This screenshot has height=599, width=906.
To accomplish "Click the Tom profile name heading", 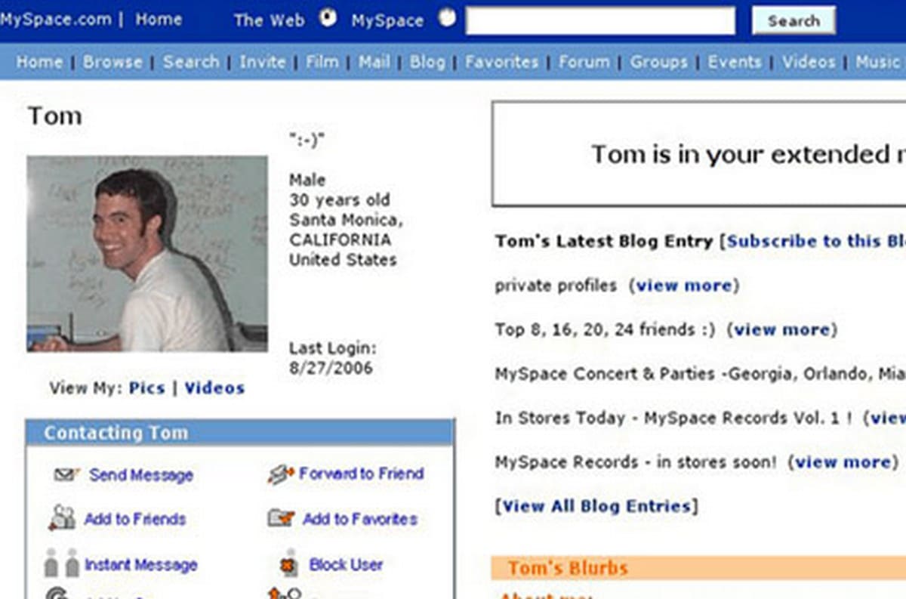I will coord(54,116).
